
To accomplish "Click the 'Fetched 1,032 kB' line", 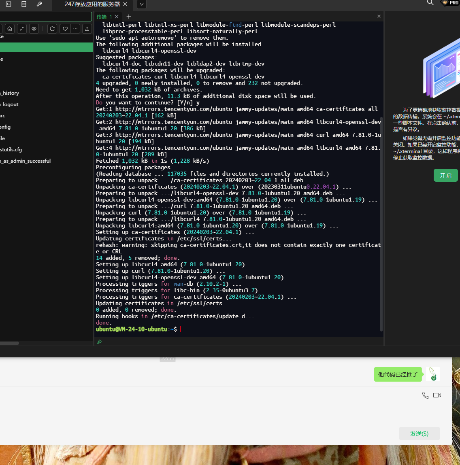I will point(153,161).
